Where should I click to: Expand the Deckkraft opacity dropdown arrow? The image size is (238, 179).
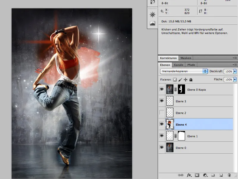235,72
